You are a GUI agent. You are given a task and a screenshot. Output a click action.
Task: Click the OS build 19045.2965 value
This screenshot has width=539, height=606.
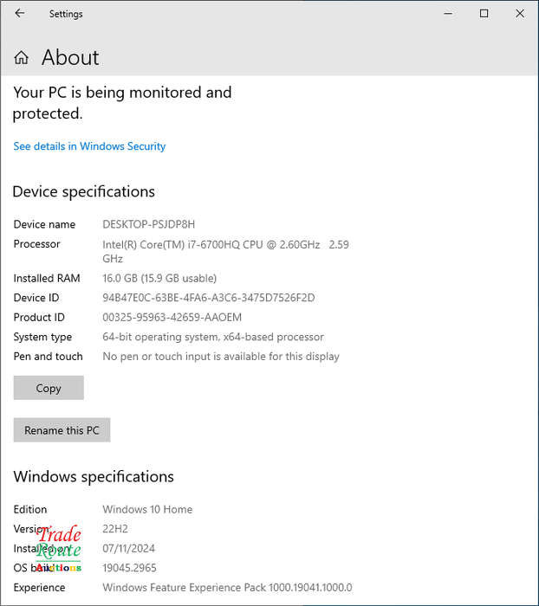pos(129,568)
